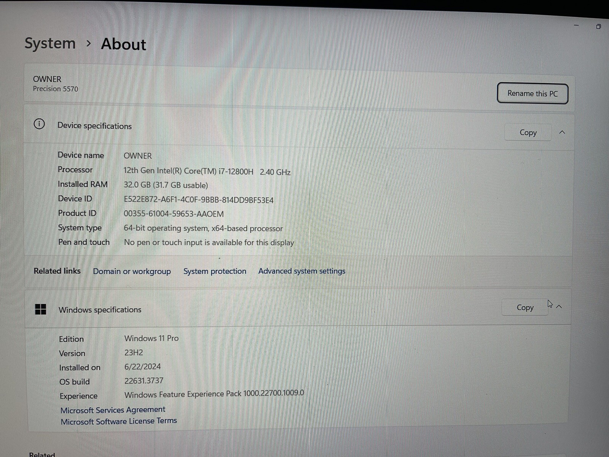The width and height of the screenshot is (609, 457).
Task: Select the No pen or touch input text
Action: coord(209,243)
